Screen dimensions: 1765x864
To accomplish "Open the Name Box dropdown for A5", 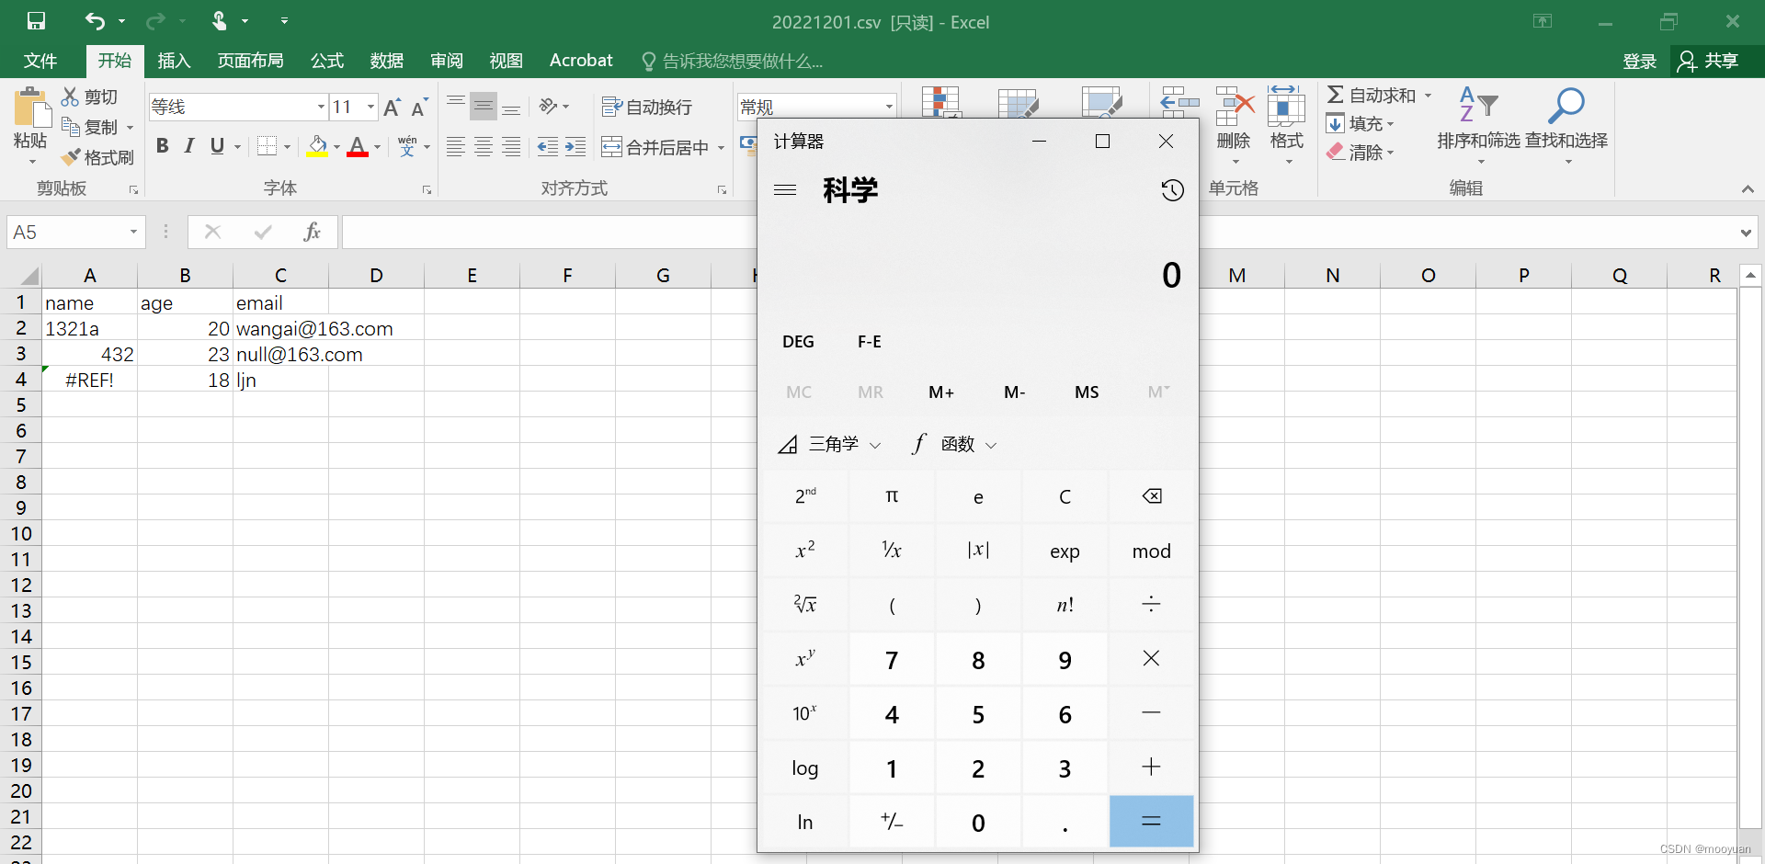I will tap(133, 233).
